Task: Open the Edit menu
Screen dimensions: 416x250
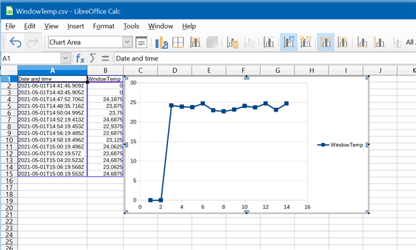Action: [x=30, y=26]
